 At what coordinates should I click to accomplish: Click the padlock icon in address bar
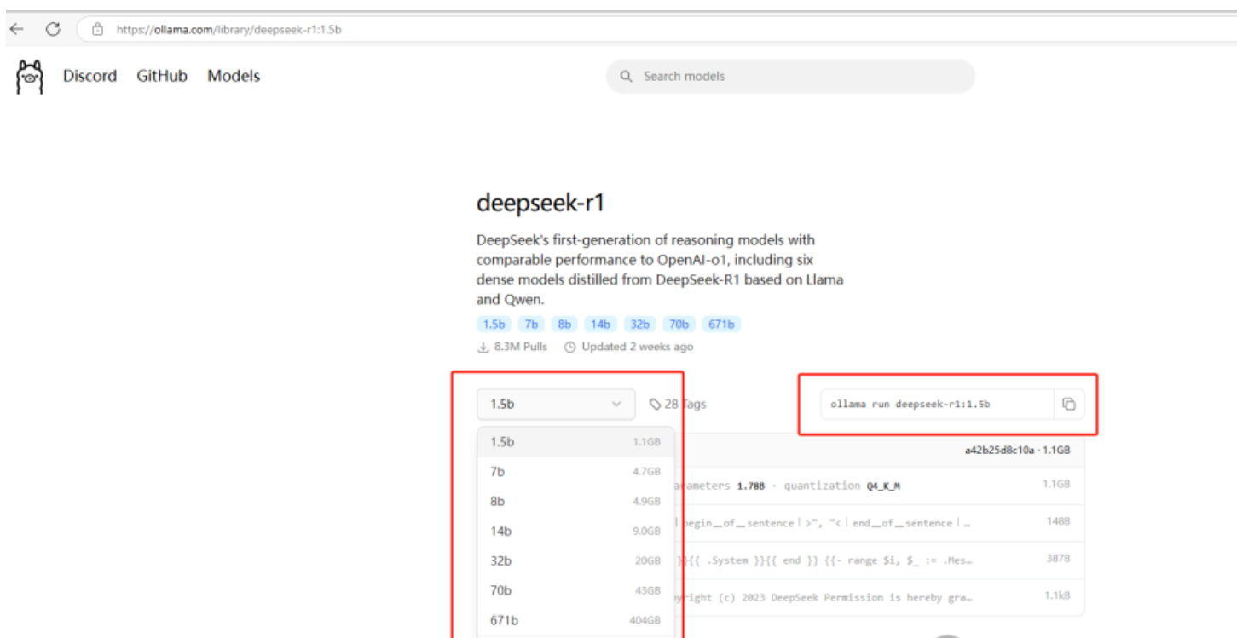click(x=97, y=28)
